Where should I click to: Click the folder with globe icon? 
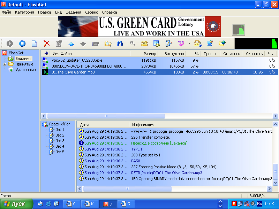tap(222, 44)
